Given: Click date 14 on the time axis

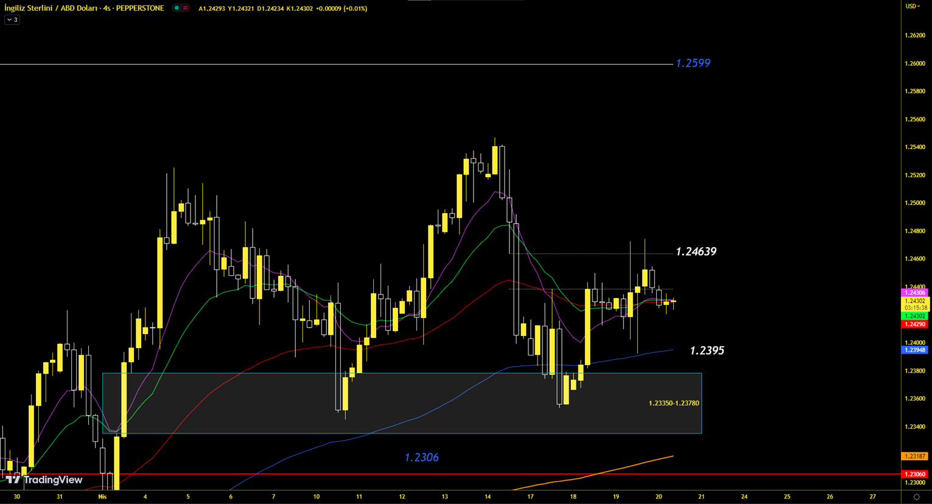Looking at the screenshot, I should point(488,497).
